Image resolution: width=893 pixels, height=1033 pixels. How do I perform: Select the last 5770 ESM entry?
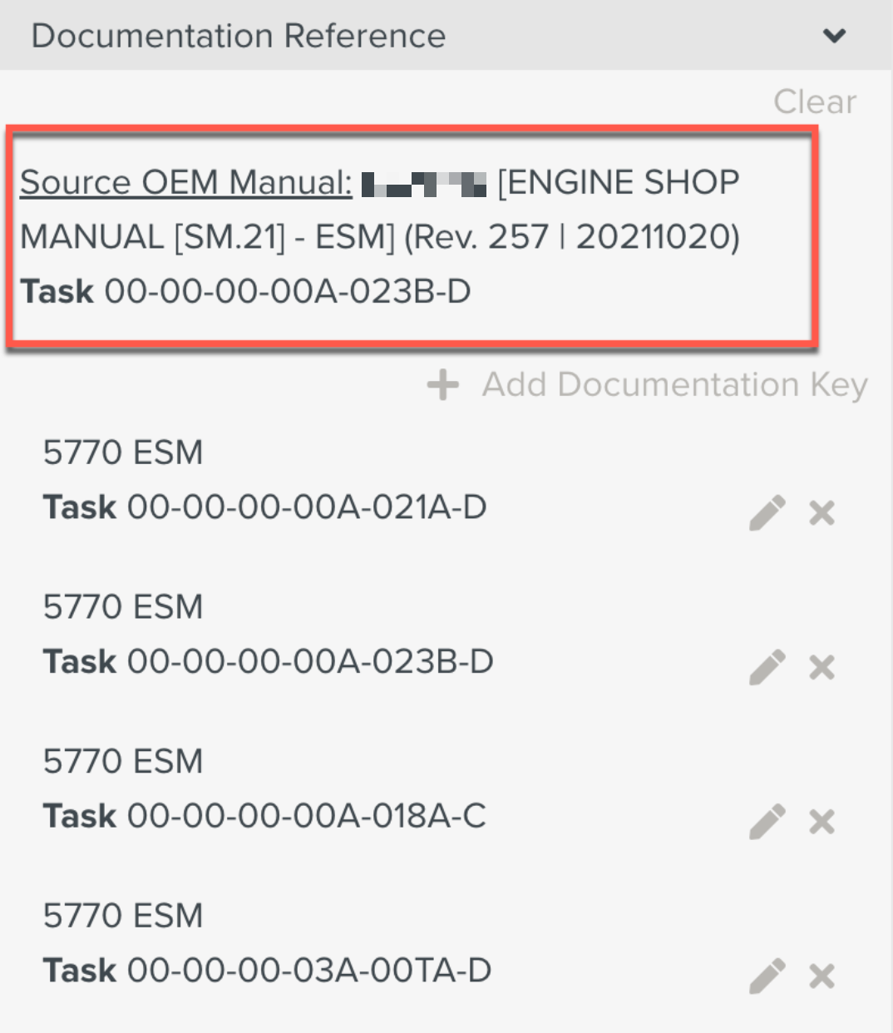(x=123, y=915)
